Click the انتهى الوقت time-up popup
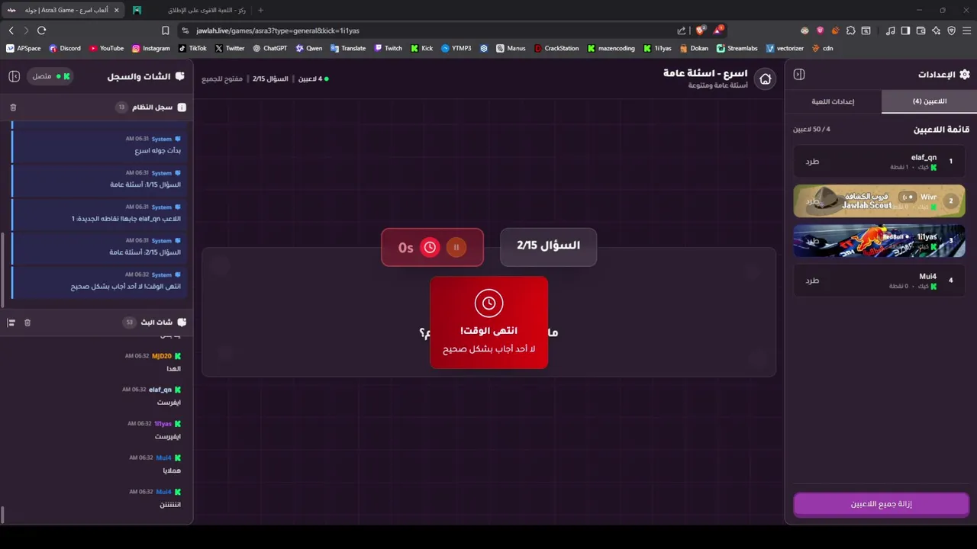Screen dimensions: 977x549 point(488,323)
